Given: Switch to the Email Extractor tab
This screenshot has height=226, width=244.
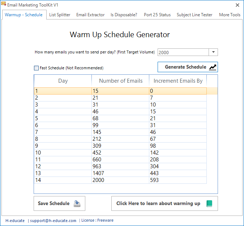Looking at the screenshot, I should point(90,15).
